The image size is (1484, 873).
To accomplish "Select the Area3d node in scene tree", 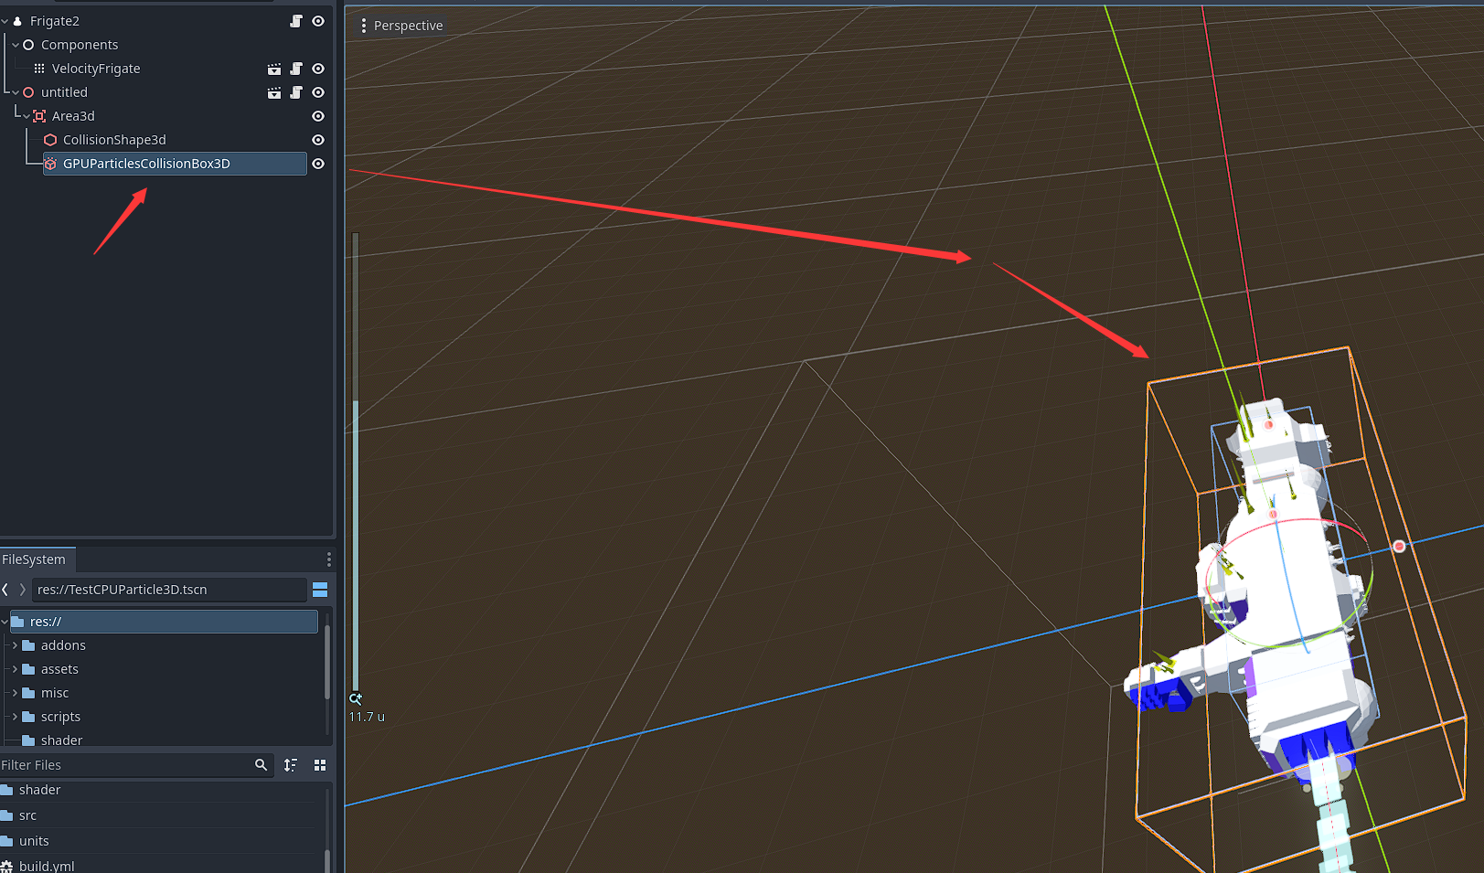I will (73, 116).
